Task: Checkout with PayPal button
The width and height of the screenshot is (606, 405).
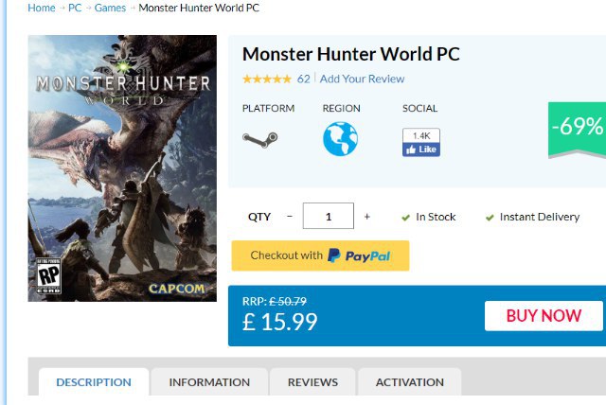Action: coord(320,255)
